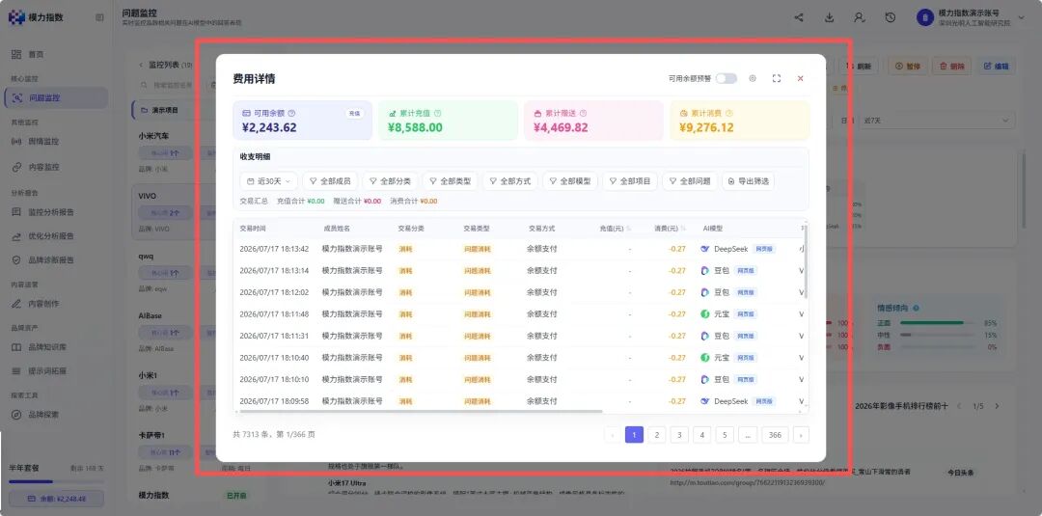Click the 半年套餐 progress bar
The image size is (1042, 516).
(56, 481)
